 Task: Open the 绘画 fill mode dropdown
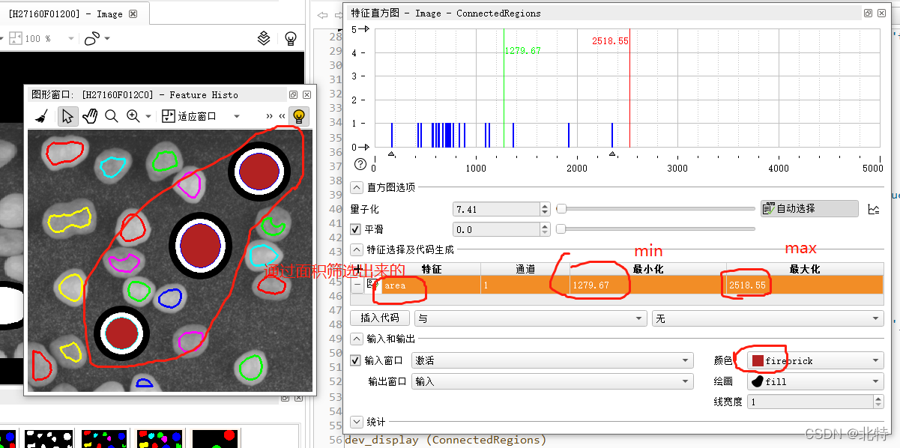point(816,381)
